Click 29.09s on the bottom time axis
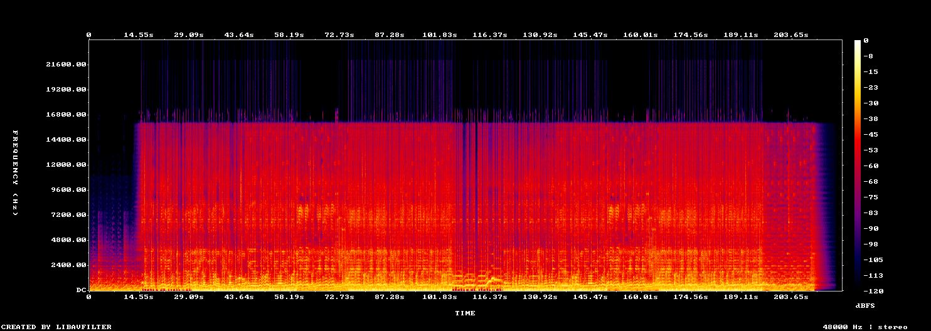The image size is (931, 331). [x=189, y=297]
